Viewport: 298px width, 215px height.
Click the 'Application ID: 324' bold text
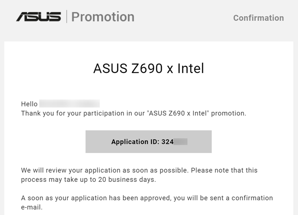(142, 141)
